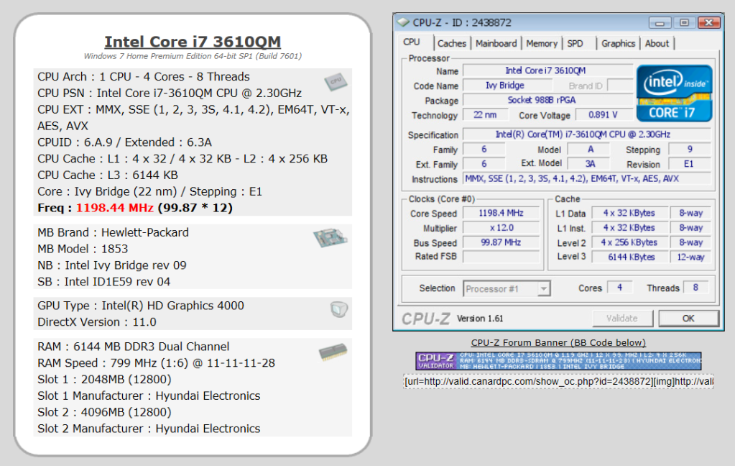Click the CPU-Z title bar app icon

(403, 22)
